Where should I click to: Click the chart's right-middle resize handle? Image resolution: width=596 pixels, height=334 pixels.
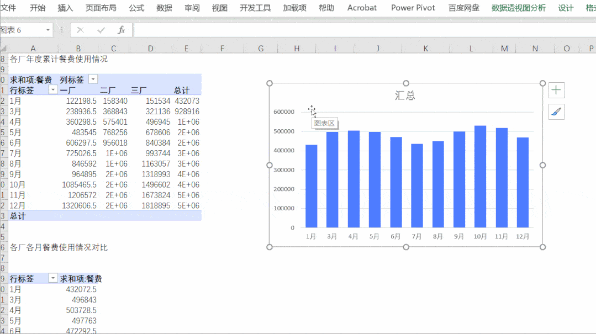543,165
